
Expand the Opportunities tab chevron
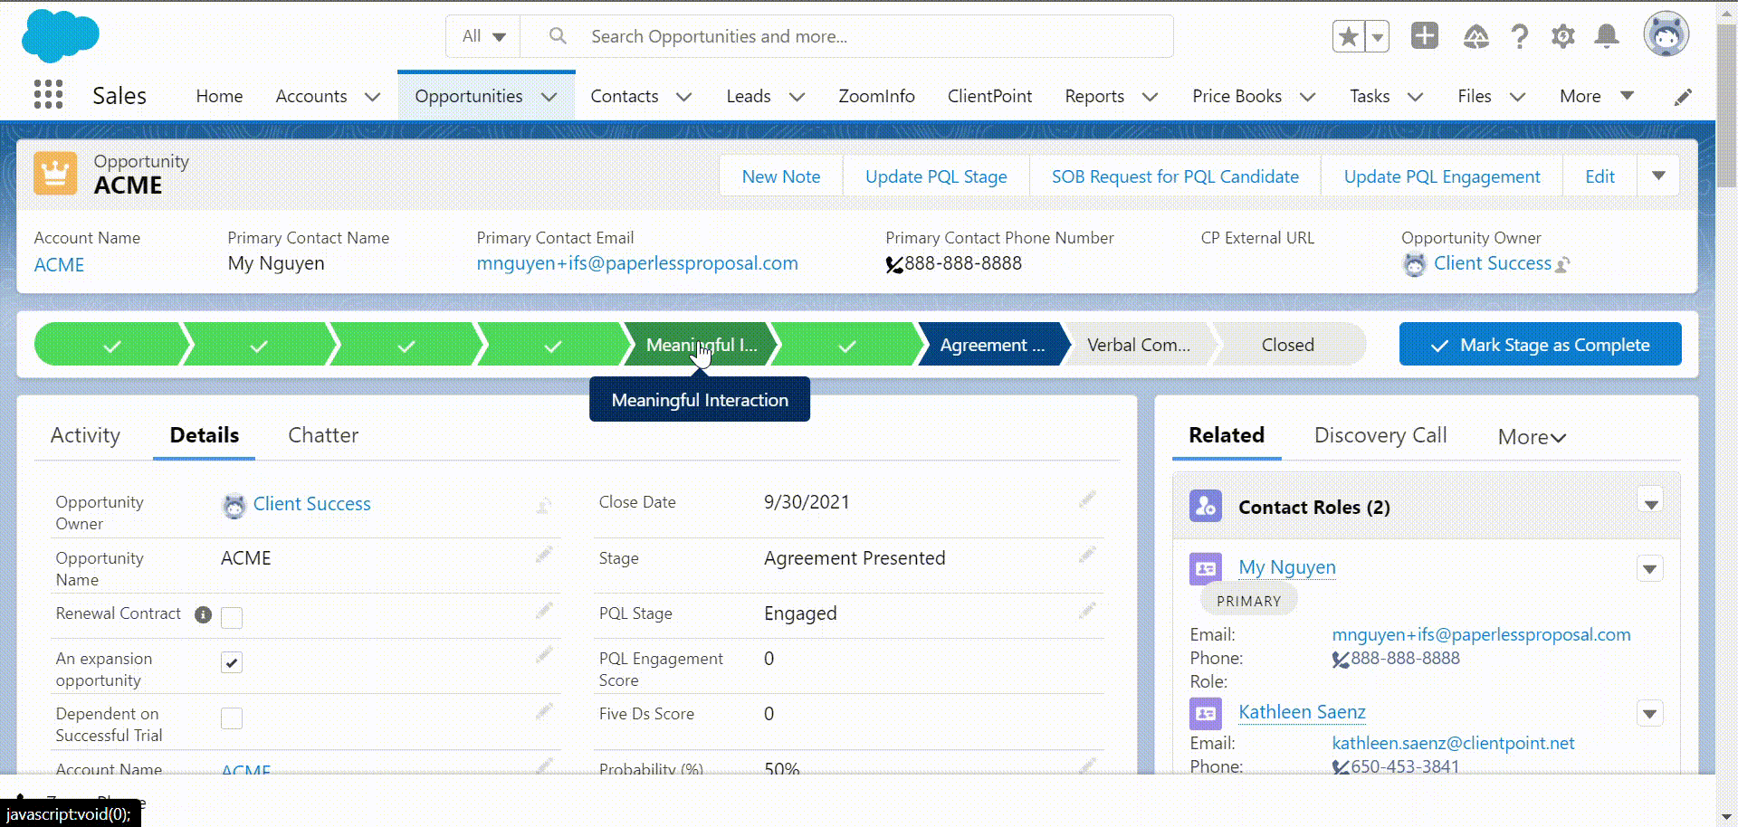pyautogui.click(x=549, y=97)
